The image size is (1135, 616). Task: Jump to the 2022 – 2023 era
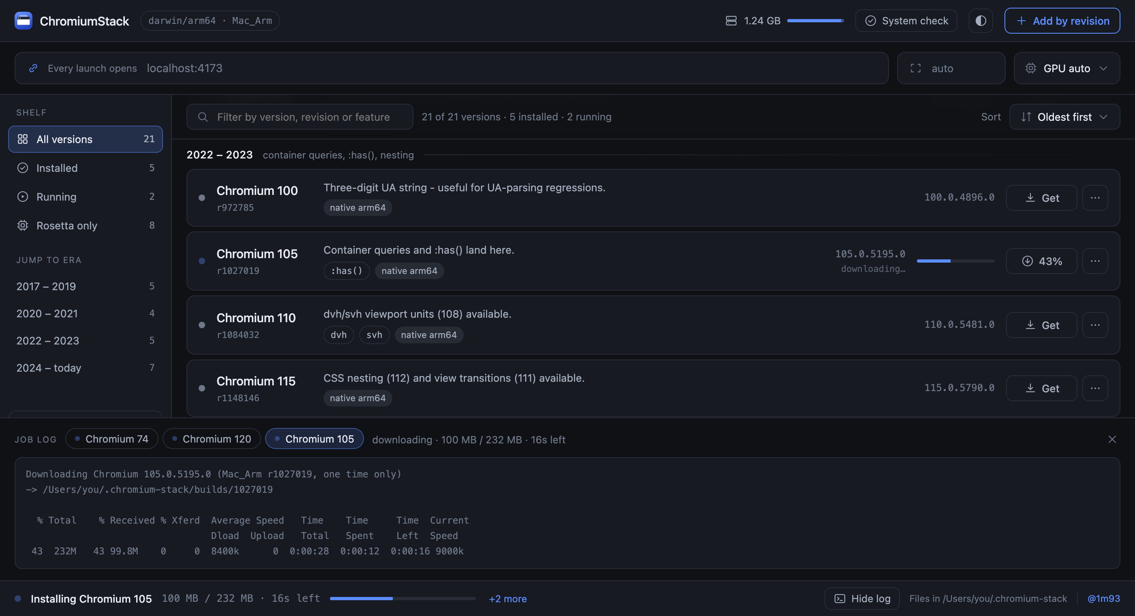coord(86,340)
